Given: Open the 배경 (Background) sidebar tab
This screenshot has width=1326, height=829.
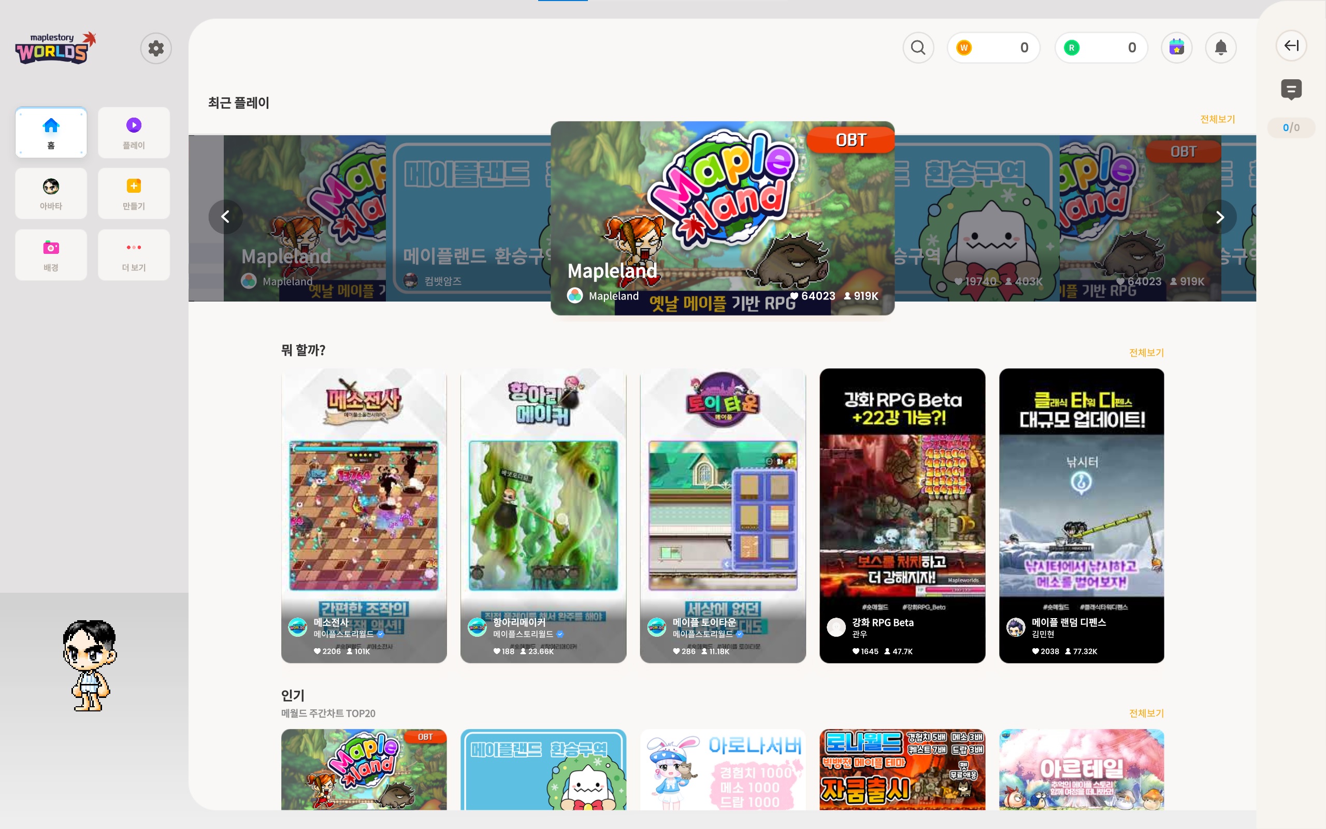Looking at the screenshot, I should tap(51, 255).
